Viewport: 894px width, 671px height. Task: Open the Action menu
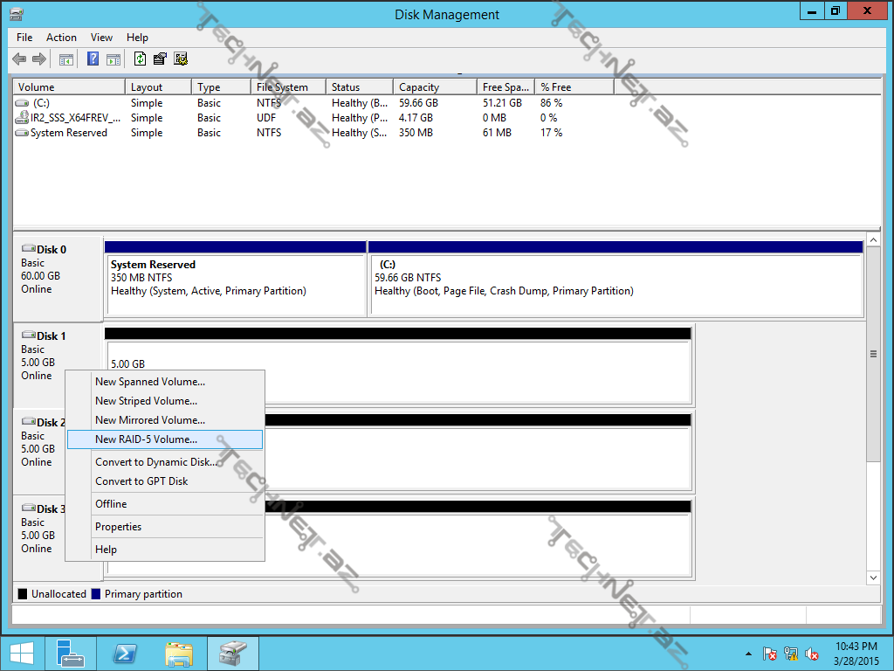pos(61,38)
